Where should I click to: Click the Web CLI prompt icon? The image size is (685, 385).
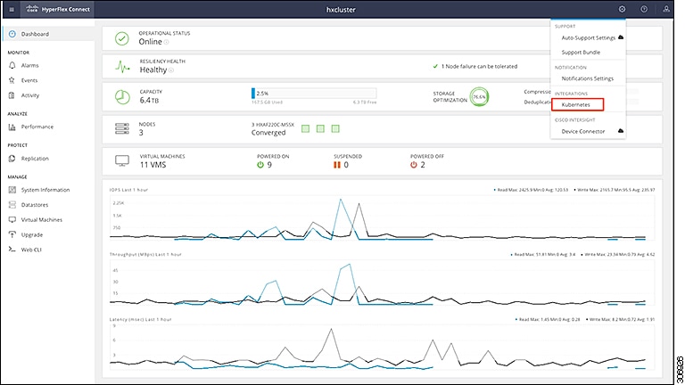[x=12, y=250]
